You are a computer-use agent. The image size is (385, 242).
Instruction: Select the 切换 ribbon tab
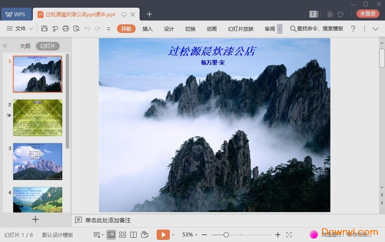190,29
